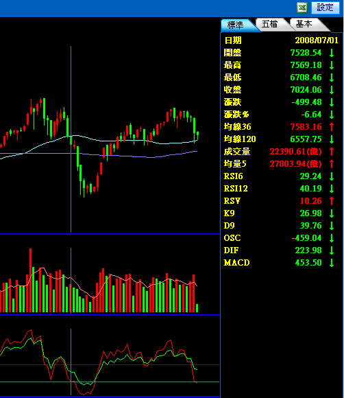The image size is (344, 398).
Task: Click the down arrow beside MACD
Action: point(332,262)
